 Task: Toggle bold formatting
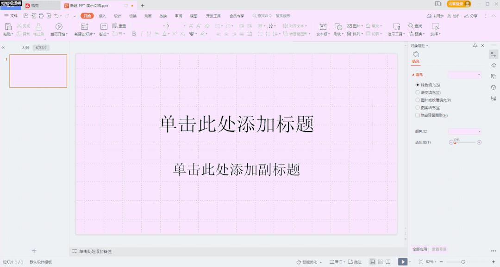pyautogui.click(x=134, y=34)
